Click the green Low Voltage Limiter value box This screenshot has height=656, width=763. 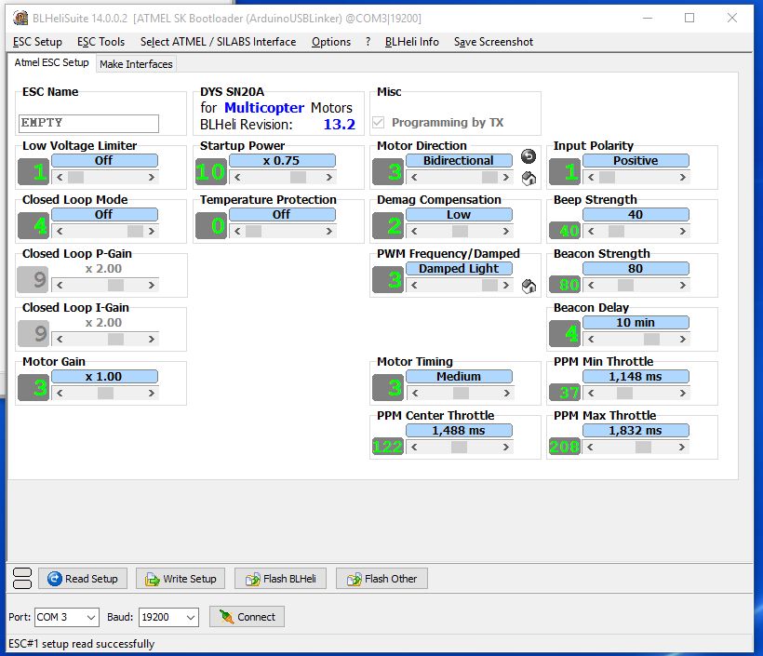point(38,172)
